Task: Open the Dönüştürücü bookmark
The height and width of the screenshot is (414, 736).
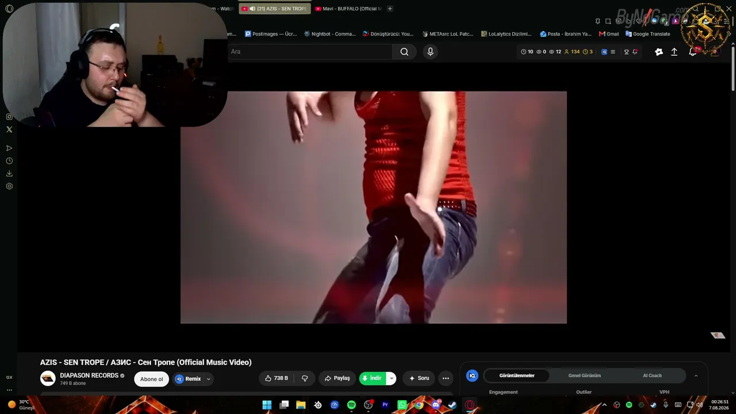Action: click(388, 34)
